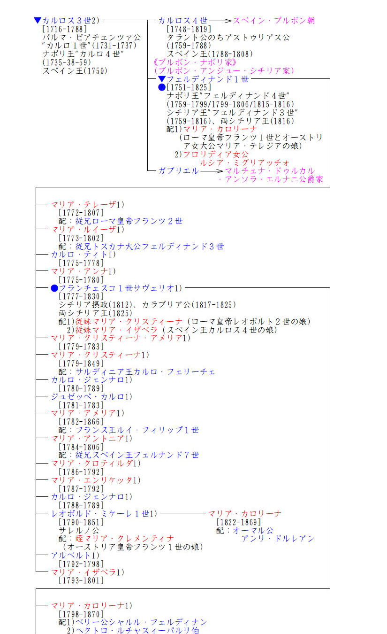Select the ガブリエル name link
This screenshot has height=634, width=387.
pos(179,171)
